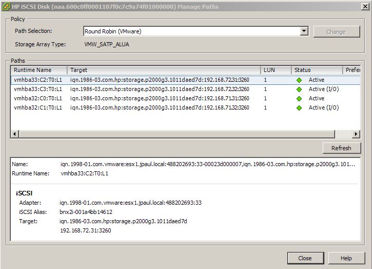Click the X button in title bar
372x269 pixels.
(x=365, y=6)
